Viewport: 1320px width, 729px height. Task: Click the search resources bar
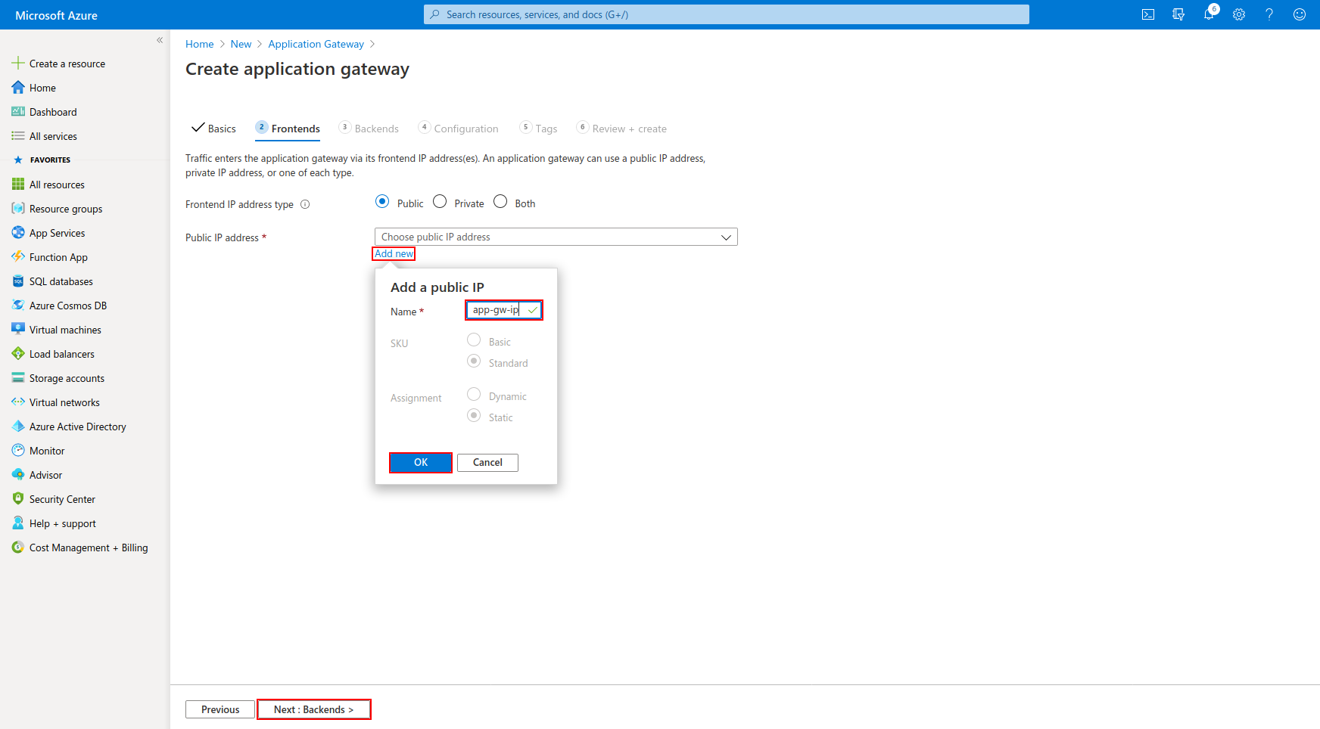(727, 14)
